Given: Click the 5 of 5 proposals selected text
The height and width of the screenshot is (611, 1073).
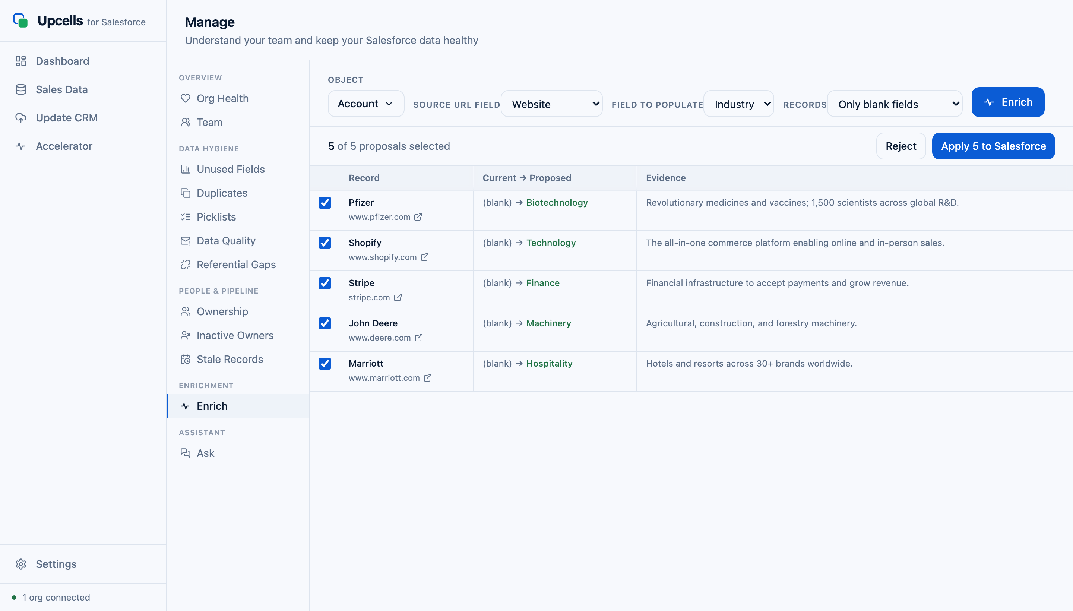Looking at the screenshot, I should tap(389, 146).
